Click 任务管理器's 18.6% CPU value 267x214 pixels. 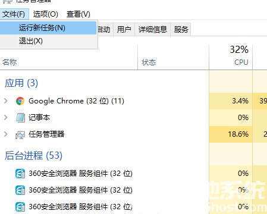click(x=238, y=134)
